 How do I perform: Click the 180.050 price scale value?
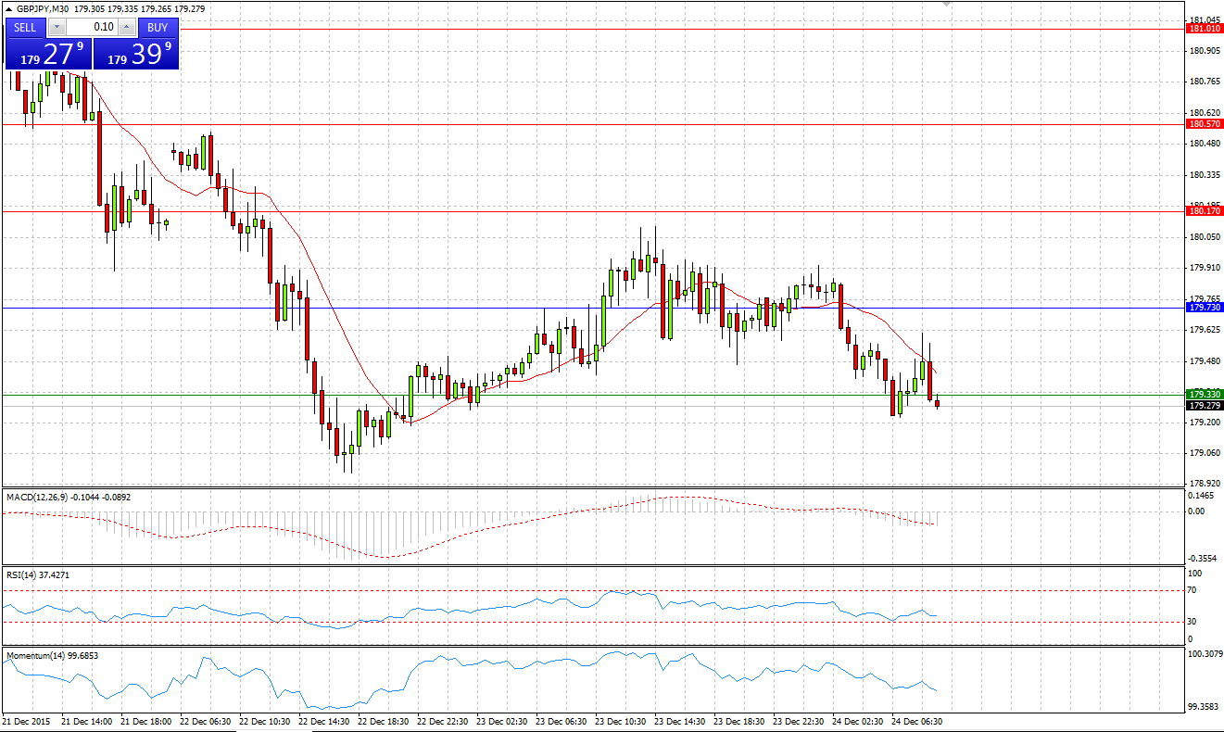tap(1205, 237)
